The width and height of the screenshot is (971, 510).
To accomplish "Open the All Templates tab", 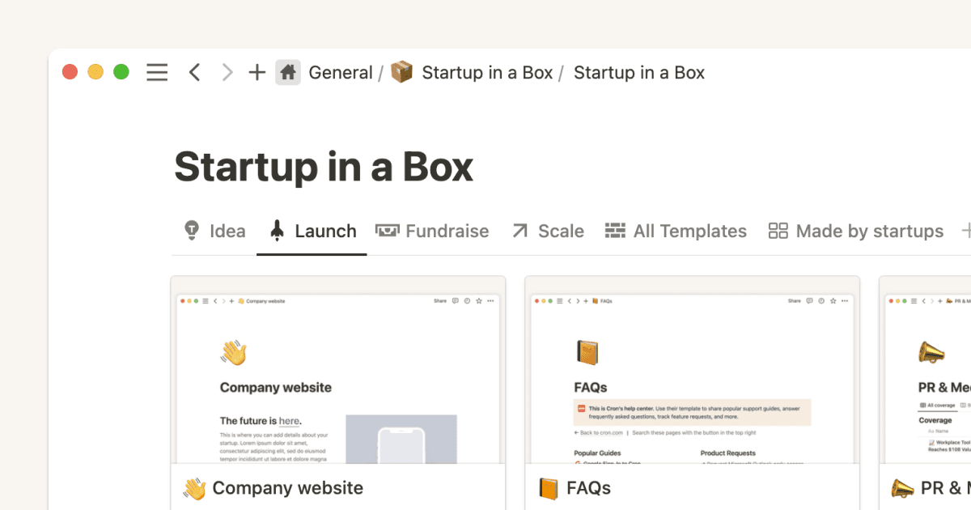I will click(689, 231).
